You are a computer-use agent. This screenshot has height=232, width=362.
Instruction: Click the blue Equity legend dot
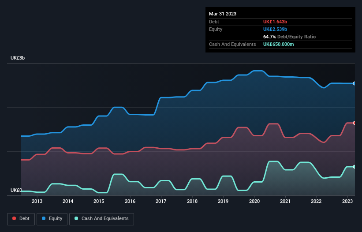pyautogui.click(x=44, y=218)
